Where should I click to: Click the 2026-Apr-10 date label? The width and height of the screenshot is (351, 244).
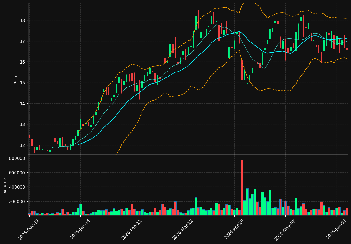point(234,229)
